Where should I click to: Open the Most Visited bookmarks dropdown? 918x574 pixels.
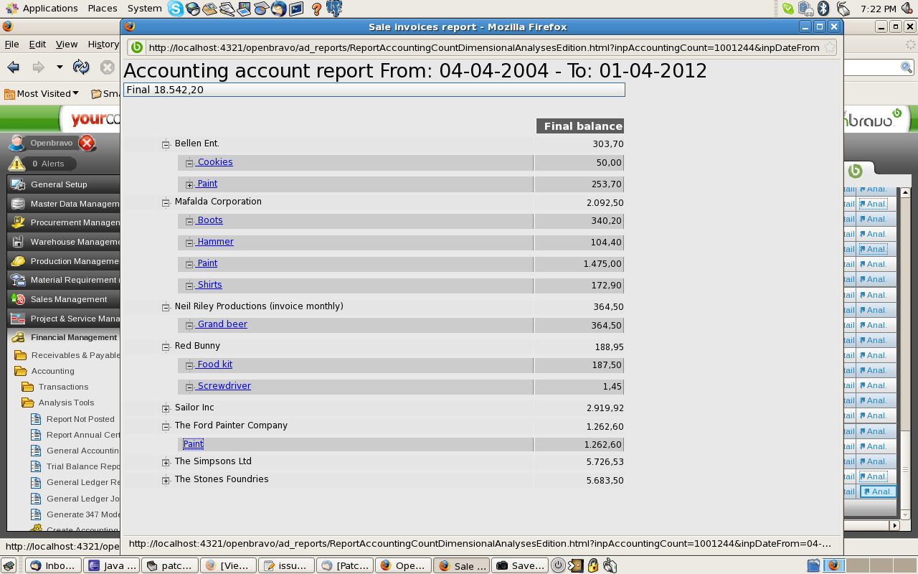[43, 93]
